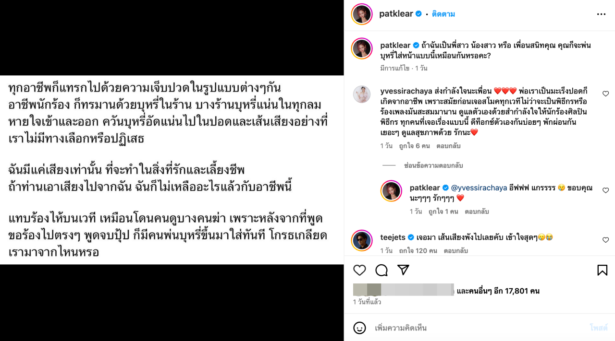Screen dimensions: 615x341
Task: Click the โพสต์ post button
Action: tap(599, 328)
